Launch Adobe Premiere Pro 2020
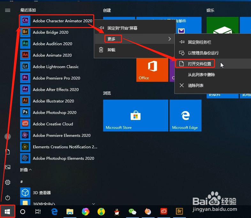 point(58,78)
